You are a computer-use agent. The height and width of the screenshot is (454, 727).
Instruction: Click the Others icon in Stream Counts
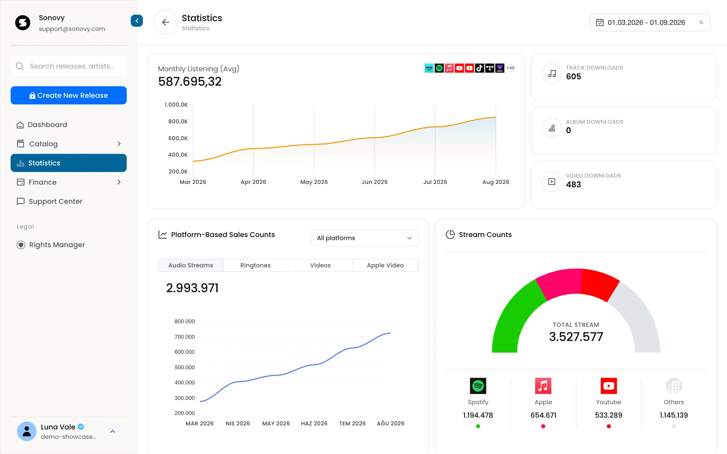click(674, 386)
